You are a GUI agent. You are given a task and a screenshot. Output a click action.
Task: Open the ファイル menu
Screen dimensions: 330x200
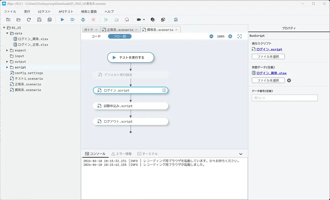pyautogui.click(x=10, y=12)
